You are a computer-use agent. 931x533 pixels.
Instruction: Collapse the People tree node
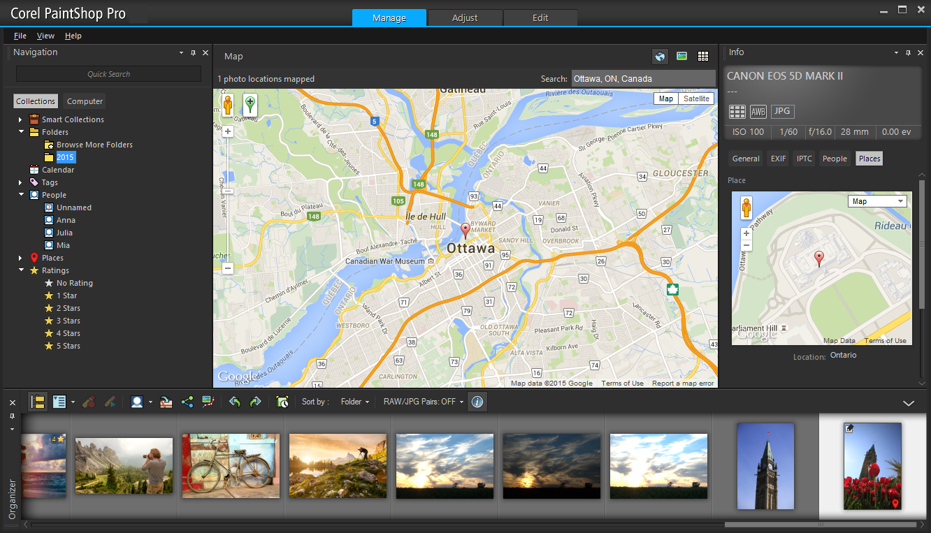(x=21, y=195)
